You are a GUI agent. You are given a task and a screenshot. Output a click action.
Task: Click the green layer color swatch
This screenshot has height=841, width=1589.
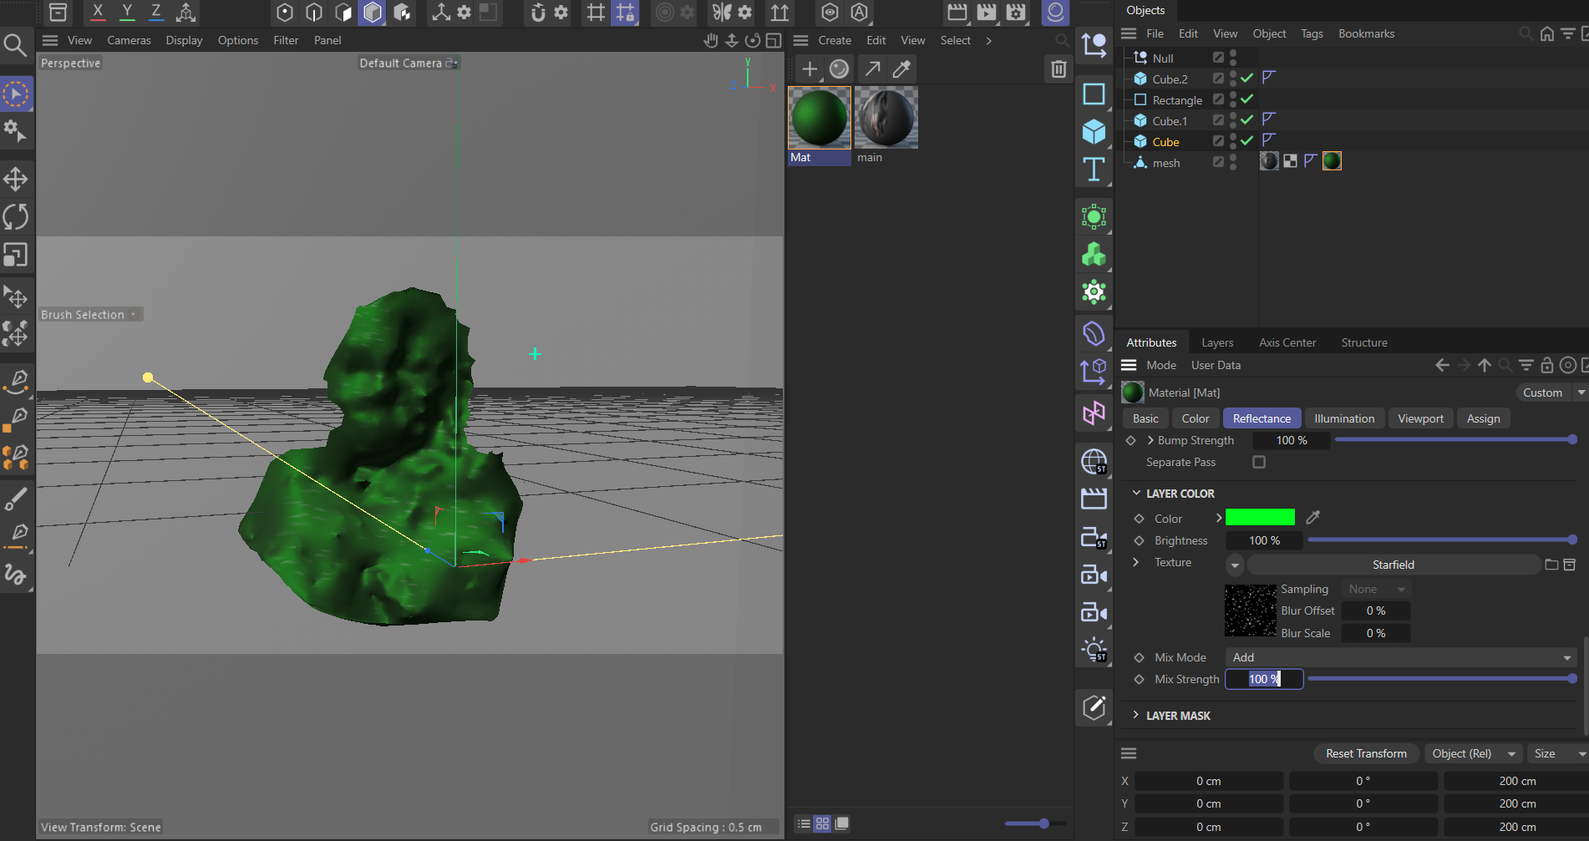click(1260, 518)
